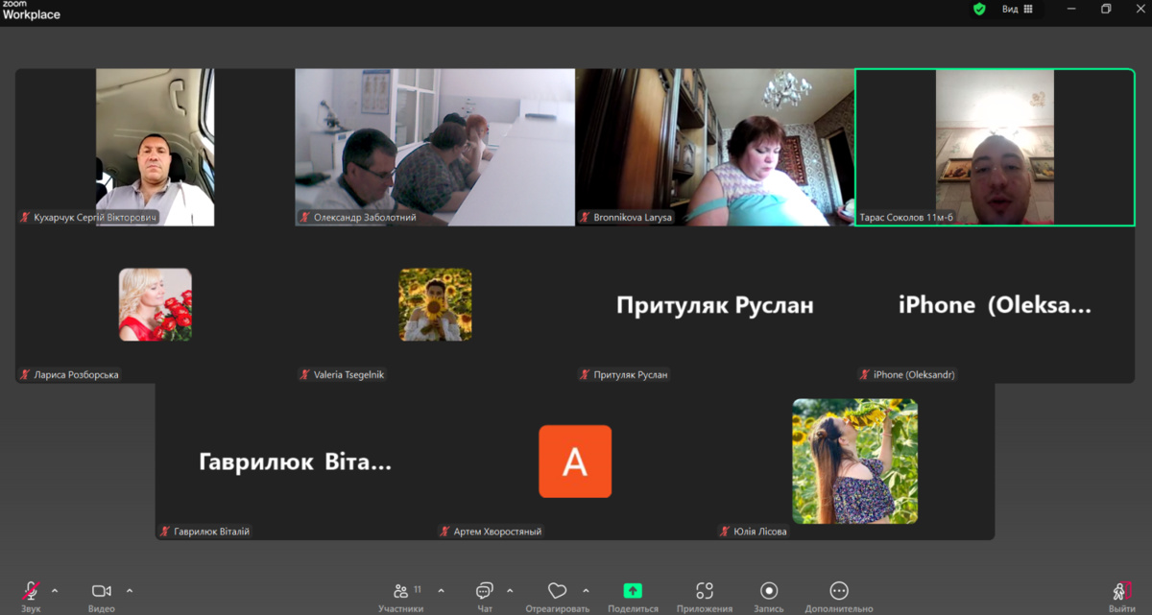Click large Притуляк Руслан name tile
The height and width of the screenshot is (615, 1152).
tap(715, 305)
